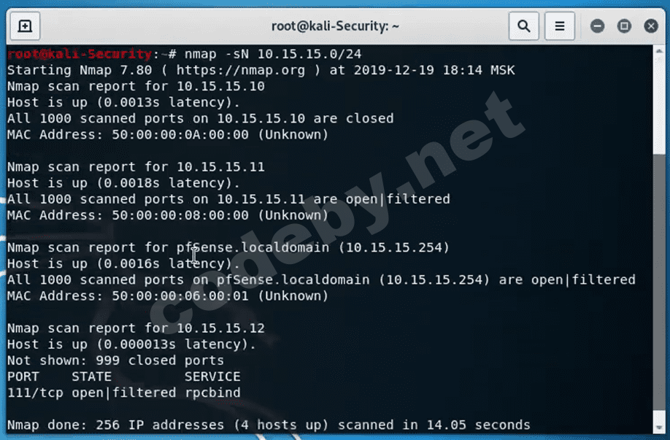670x440 pixels.
Task: Click the terminal vertical scrollbar
Action: tap(663, 292)
